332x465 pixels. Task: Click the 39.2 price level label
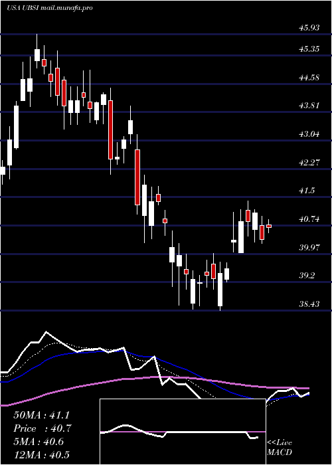[307, 276]
